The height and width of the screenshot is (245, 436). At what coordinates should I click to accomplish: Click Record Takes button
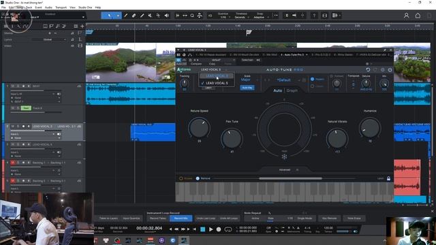158,218
